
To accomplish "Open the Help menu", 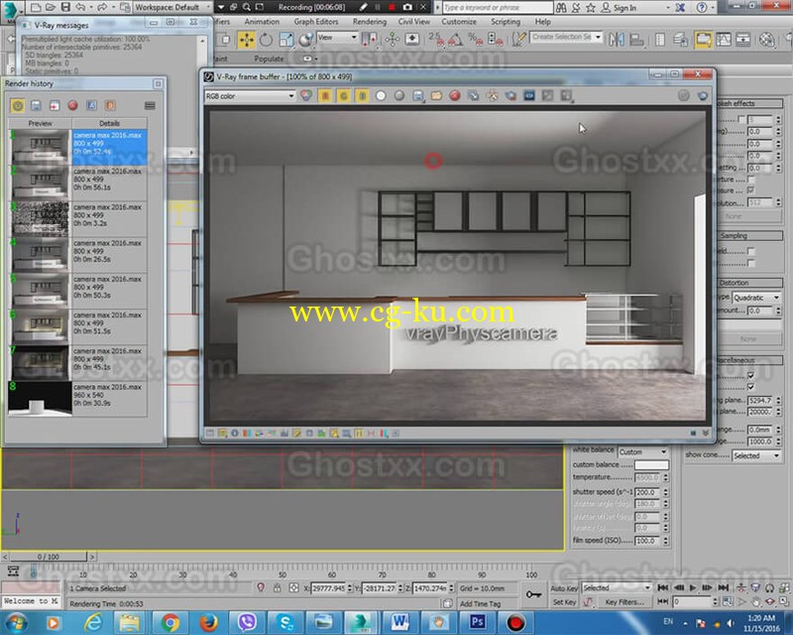I will (x=542, y=22).
